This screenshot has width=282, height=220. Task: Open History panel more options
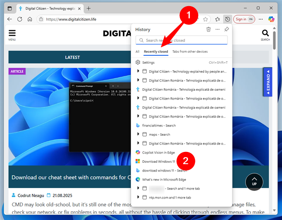pos(218,29)
